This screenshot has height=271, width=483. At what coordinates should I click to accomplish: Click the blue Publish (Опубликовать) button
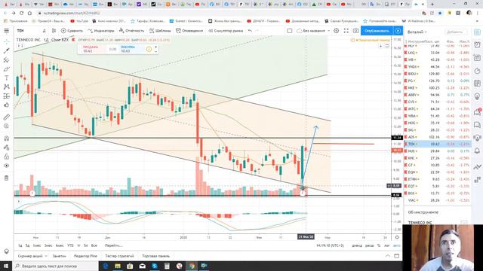[377, 31]
